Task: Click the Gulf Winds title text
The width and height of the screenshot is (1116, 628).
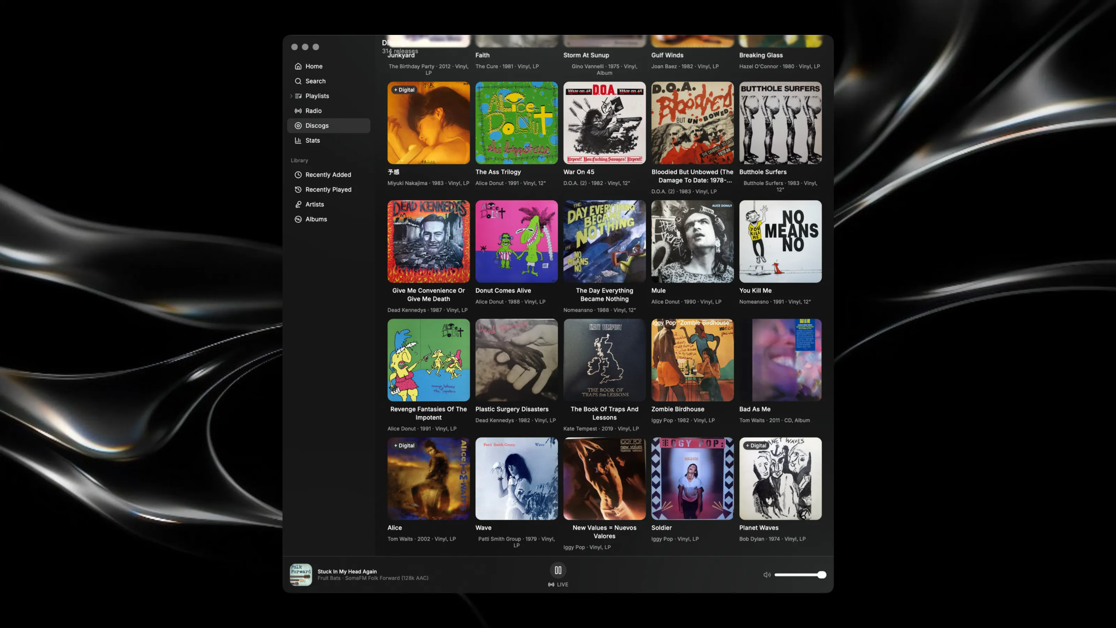Action: point(667,55)
